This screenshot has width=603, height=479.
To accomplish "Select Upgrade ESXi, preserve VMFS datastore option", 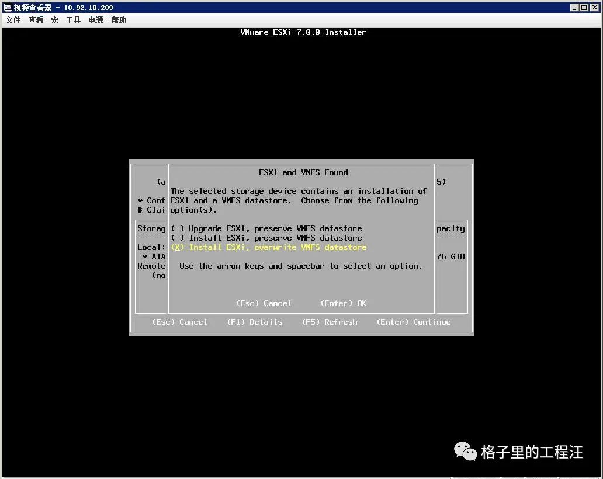I will [x=266, y=229].
